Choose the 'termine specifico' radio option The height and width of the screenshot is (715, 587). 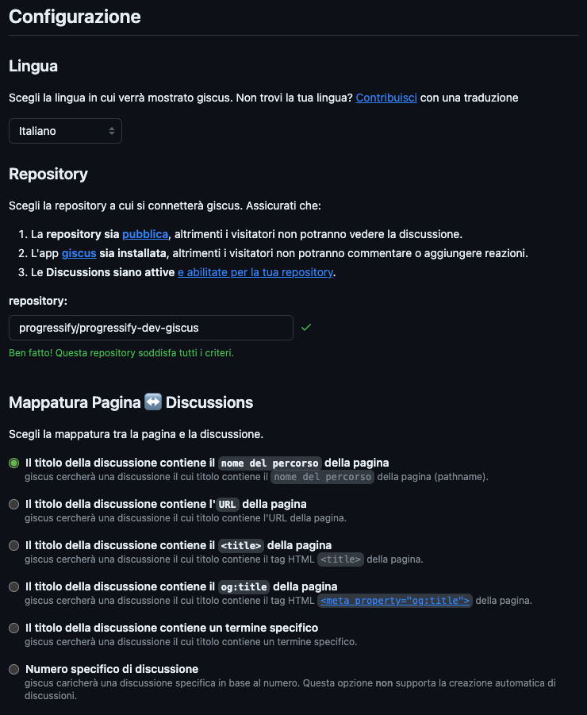(x=14, y=628)
